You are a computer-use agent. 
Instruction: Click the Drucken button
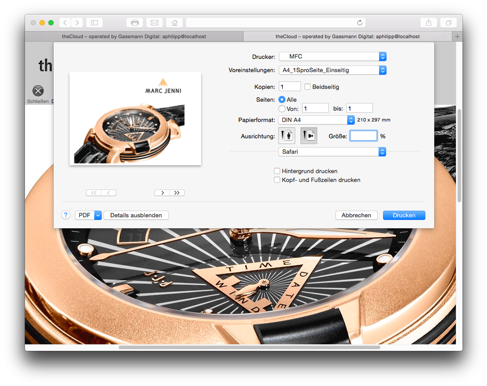404,215
